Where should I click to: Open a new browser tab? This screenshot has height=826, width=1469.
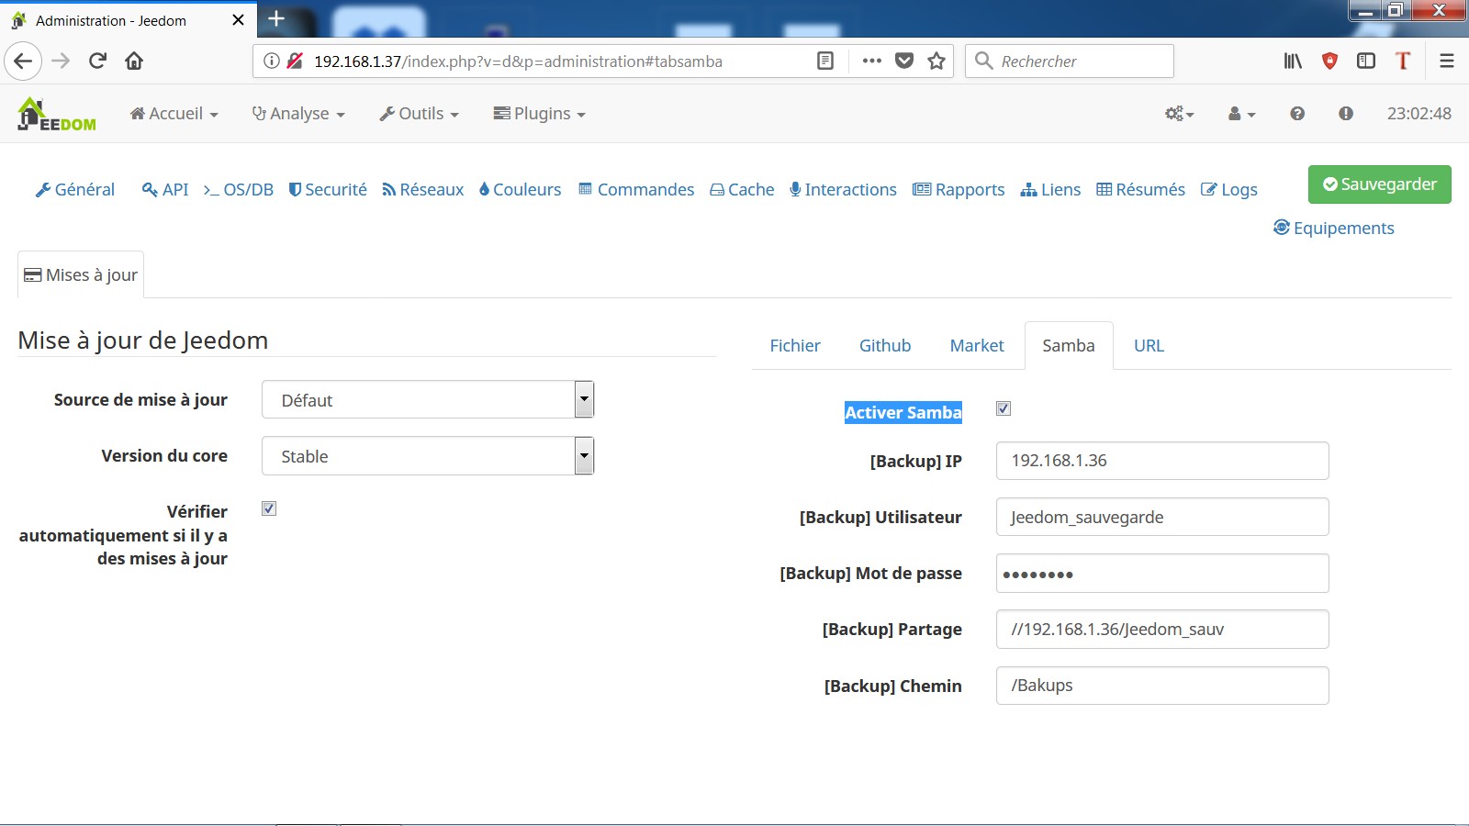(276, 19)
